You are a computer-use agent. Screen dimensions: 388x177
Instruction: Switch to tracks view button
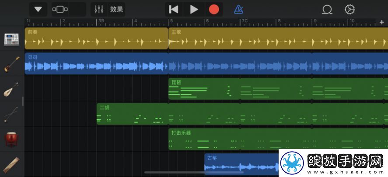click(x=60, y=10)
